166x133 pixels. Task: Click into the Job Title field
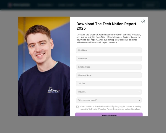[109, 83]
